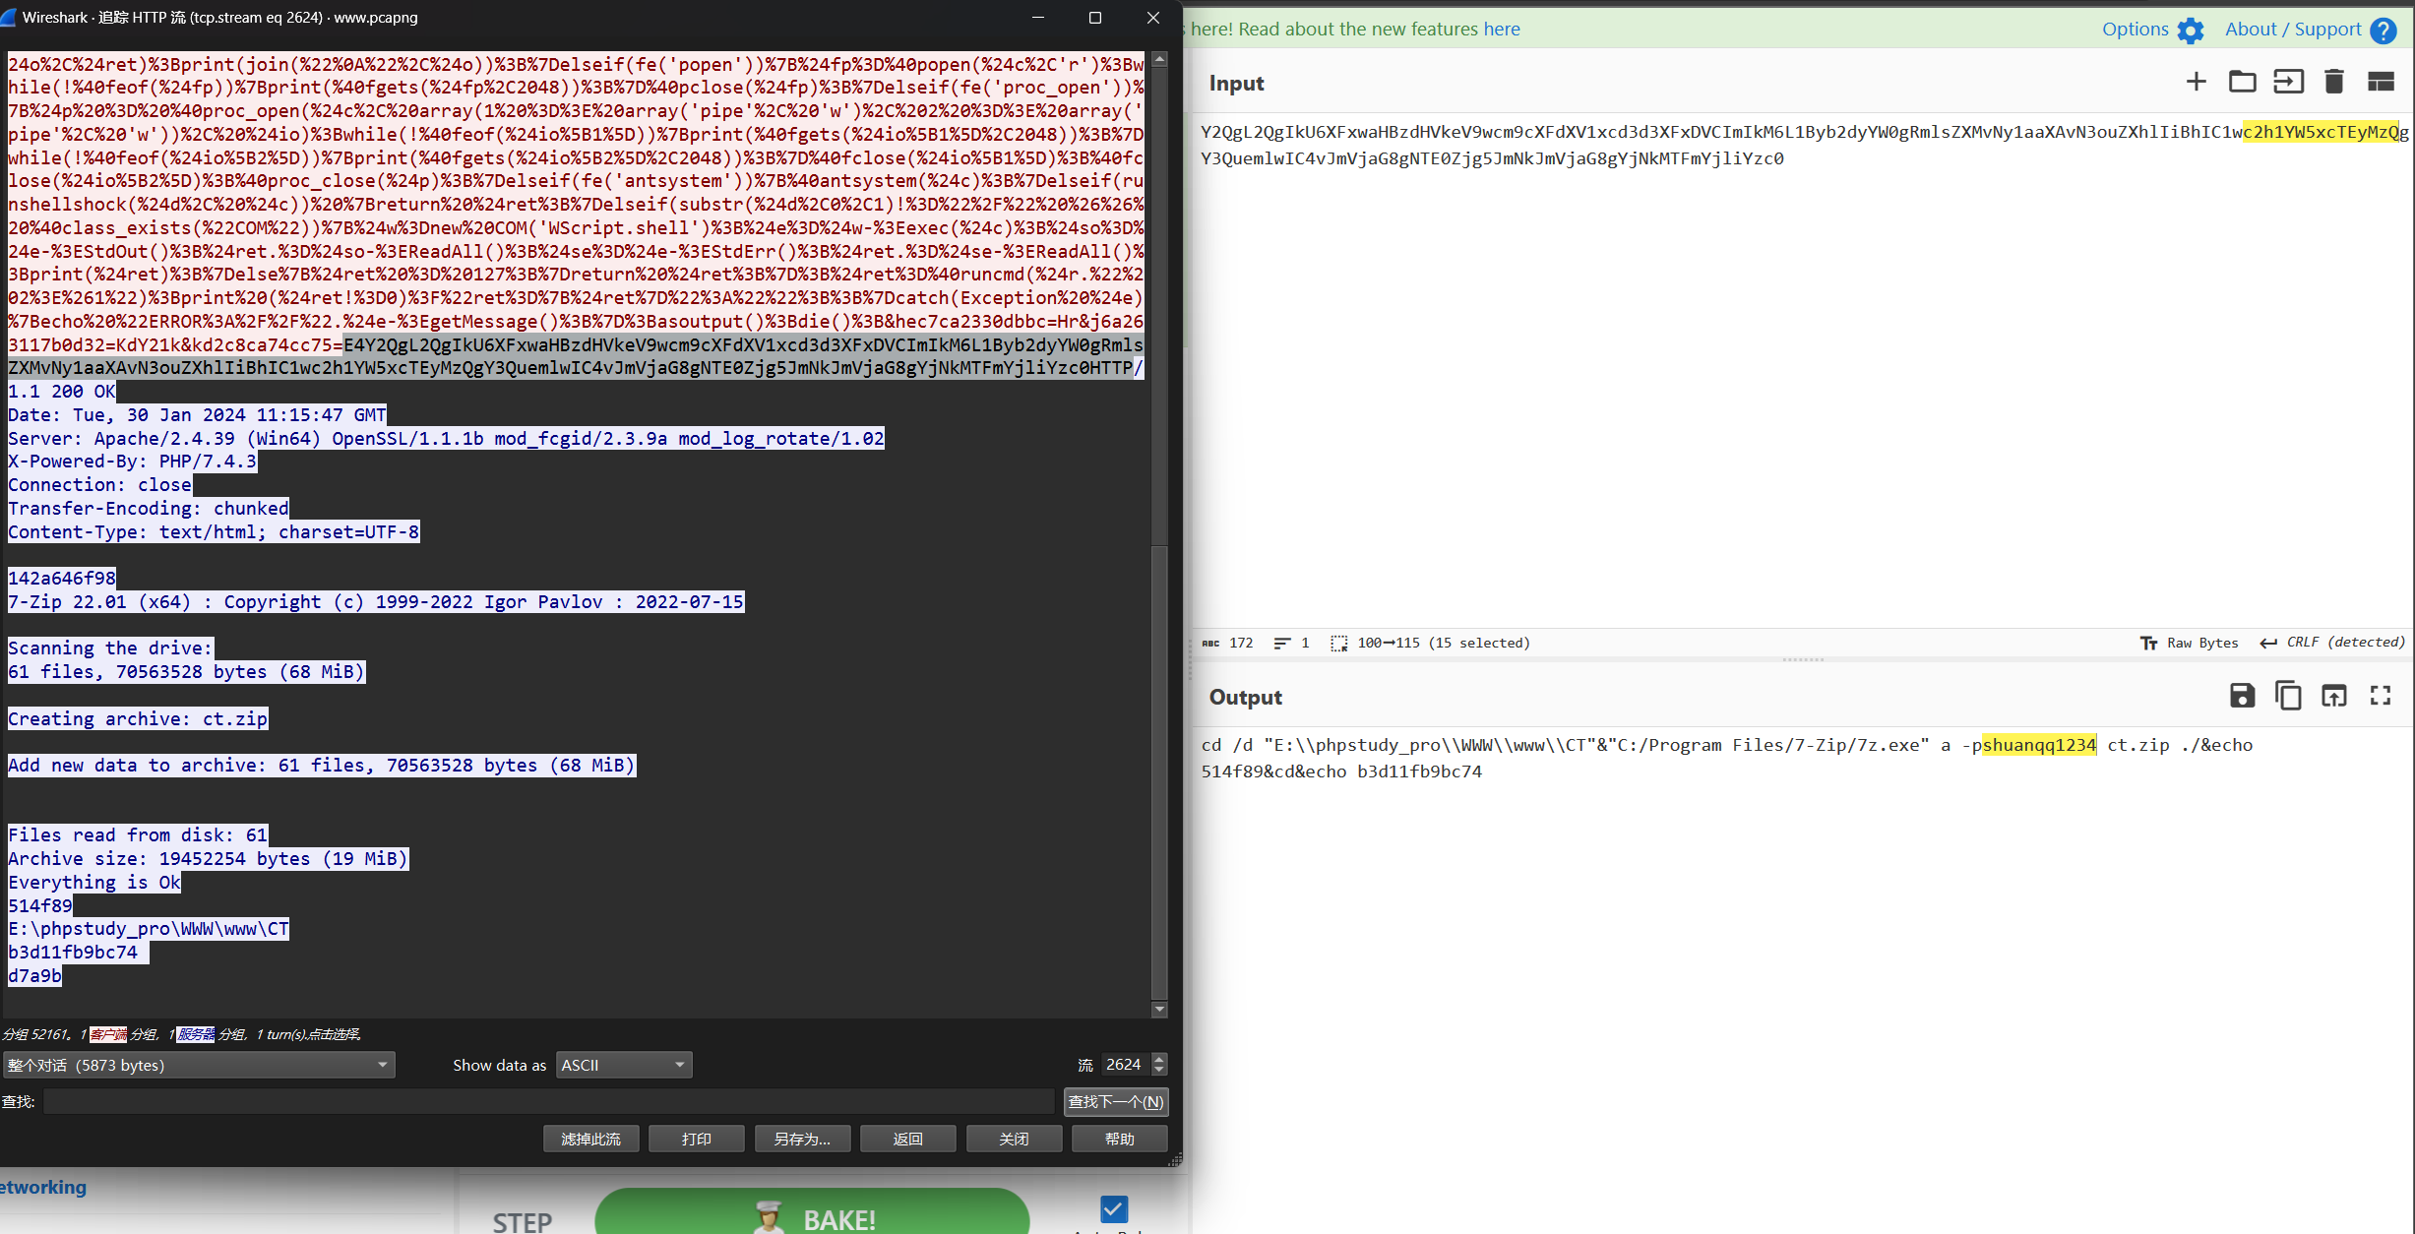Click the 'E:\phpstudy_pro\WWW\www\CT' path line
The height and width of the screenshot is (1234, 2415).
[x=149, y=928]
